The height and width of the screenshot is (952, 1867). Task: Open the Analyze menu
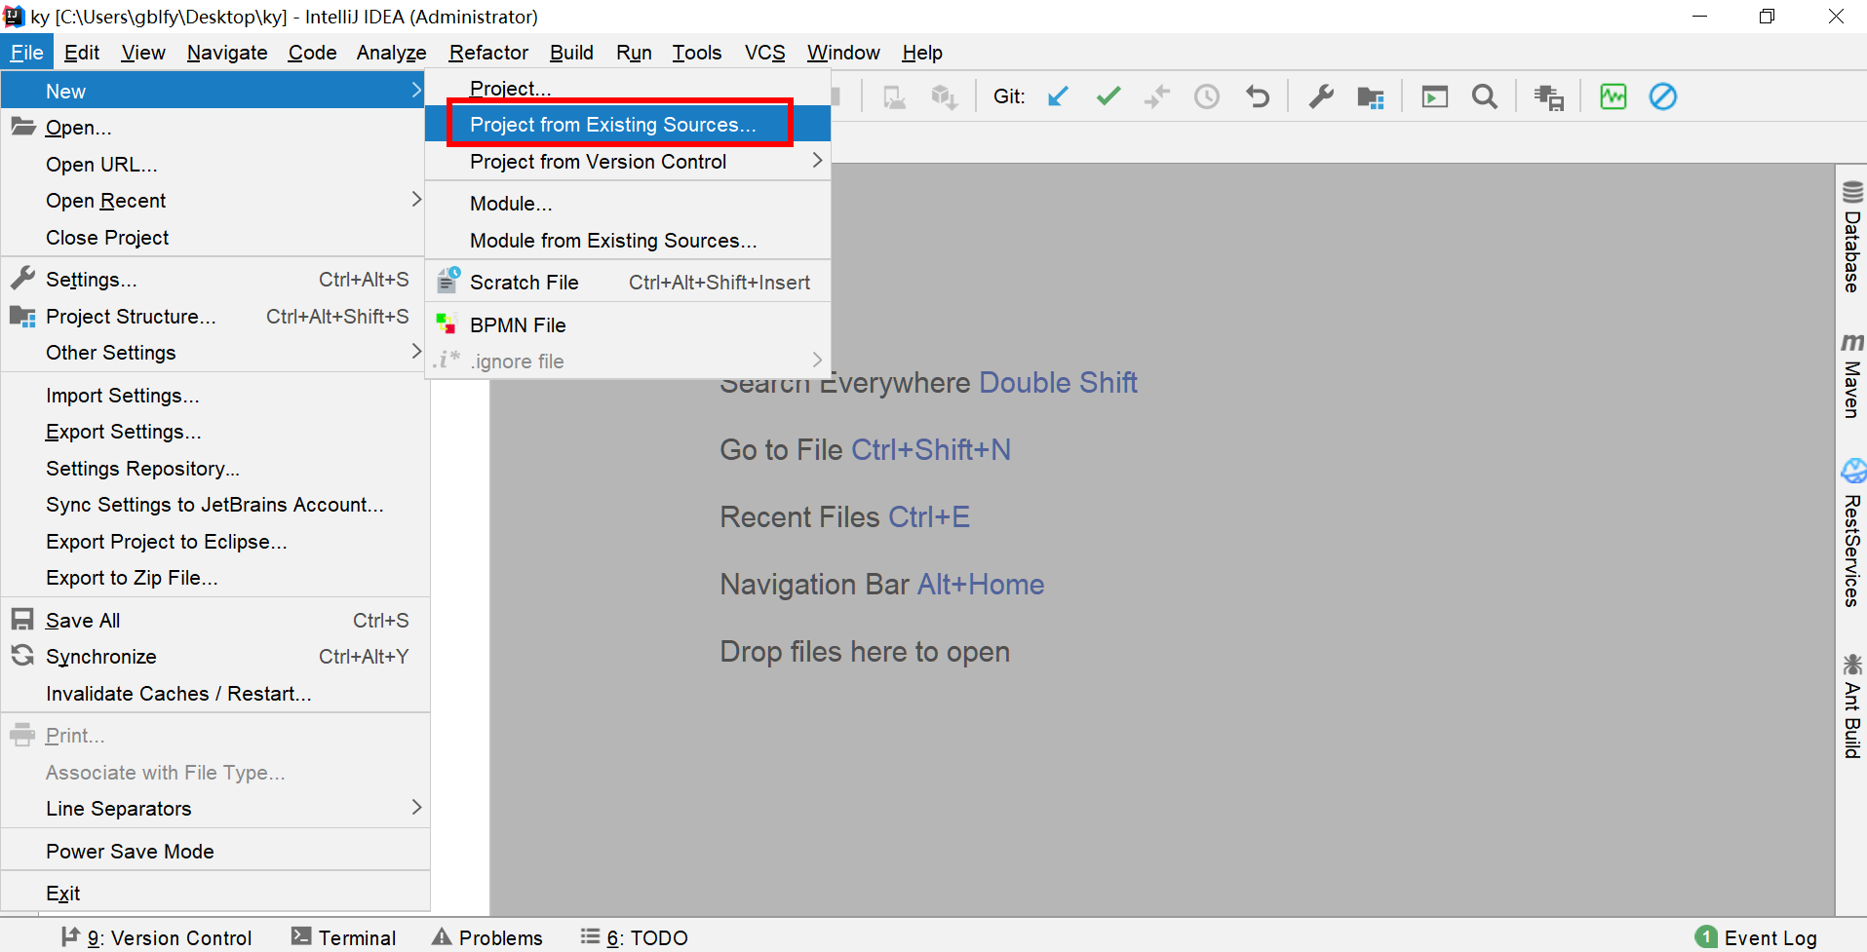(x=391, y=53)
